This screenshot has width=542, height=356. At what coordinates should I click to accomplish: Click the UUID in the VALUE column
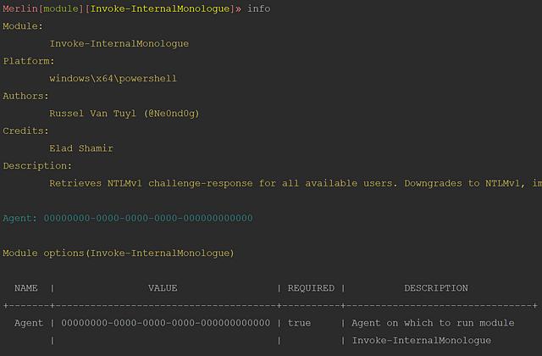(x=166, y=323)
